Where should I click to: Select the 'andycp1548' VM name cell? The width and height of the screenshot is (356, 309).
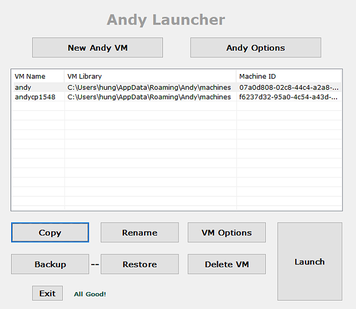pos(35,97)
